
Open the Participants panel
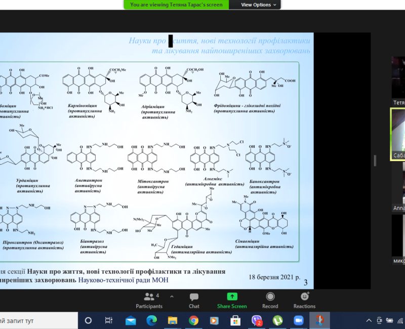click(x=149, y=300)
